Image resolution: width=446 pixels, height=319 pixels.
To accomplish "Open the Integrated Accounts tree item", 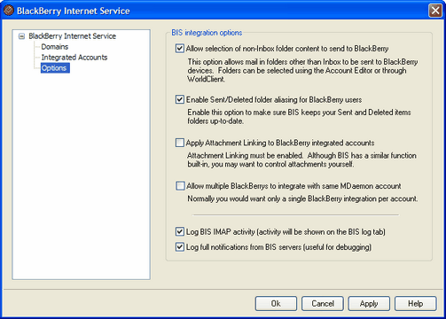I will (x=74, y=58).
